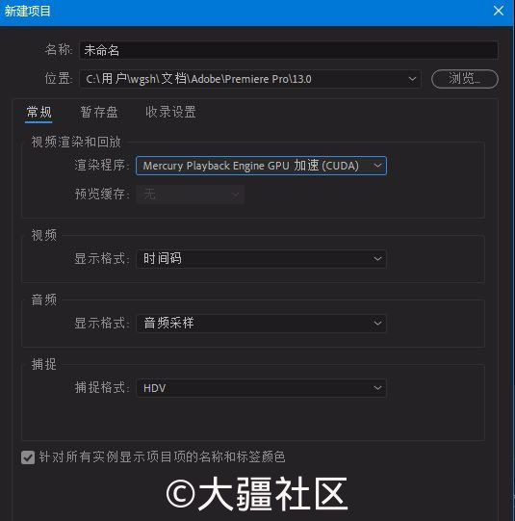
Task: Click the chevron on the 时间码 dropdown
Action: [377, 259]
